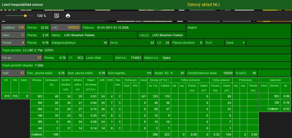Adjust the zoom slider handle
292x138 pixels.
pos(25,16)
